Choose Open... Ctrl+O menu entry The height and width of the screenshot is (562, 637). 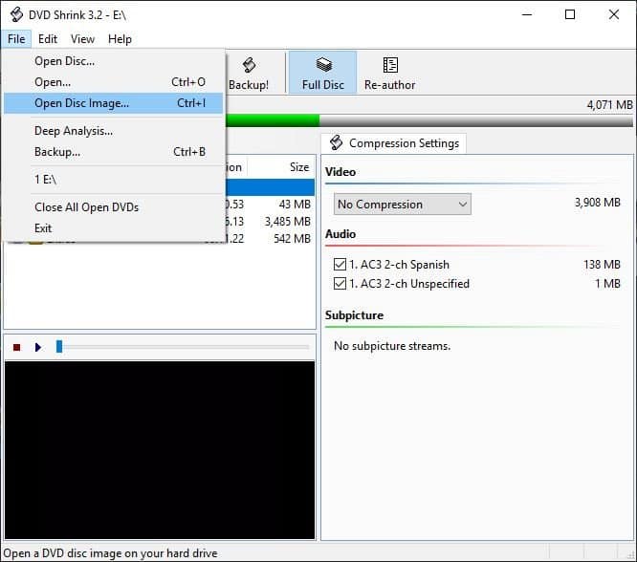coord(114,82)
